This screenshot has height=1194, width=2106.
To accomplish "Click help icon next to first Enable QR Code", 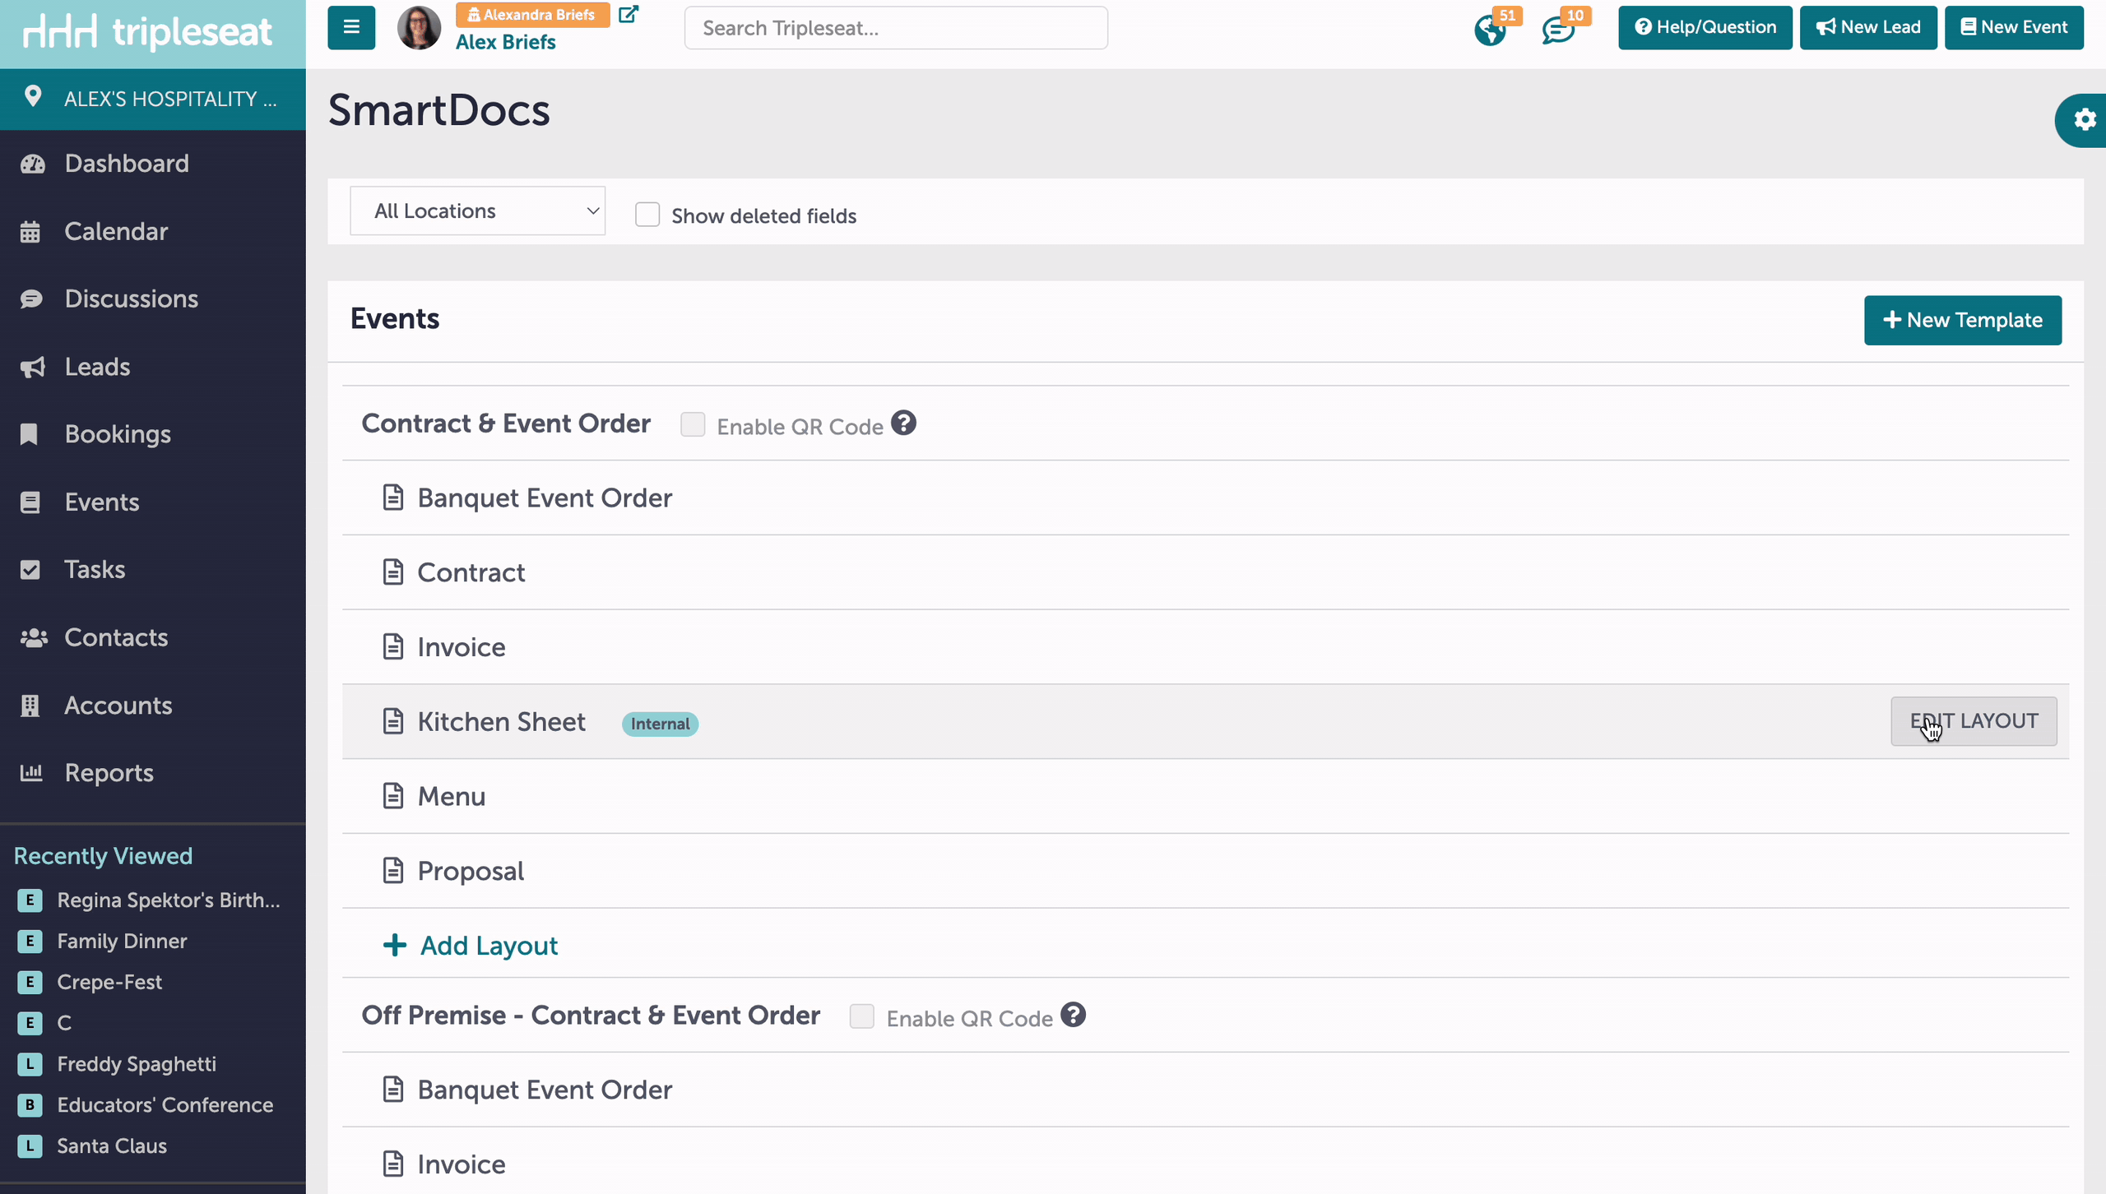I will click(903, 423).
